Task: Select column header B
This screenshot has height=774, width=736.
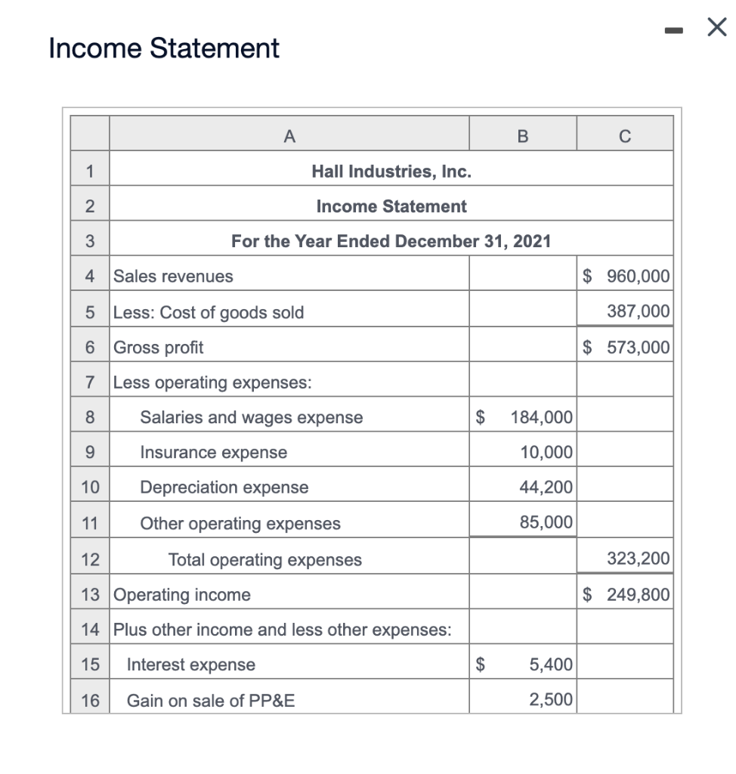Action: coord(522,134)
